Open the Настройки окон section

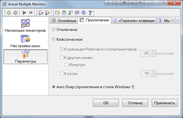(25, 41)
